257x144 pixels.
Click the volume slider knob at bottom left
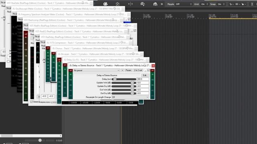pos(40,140)
